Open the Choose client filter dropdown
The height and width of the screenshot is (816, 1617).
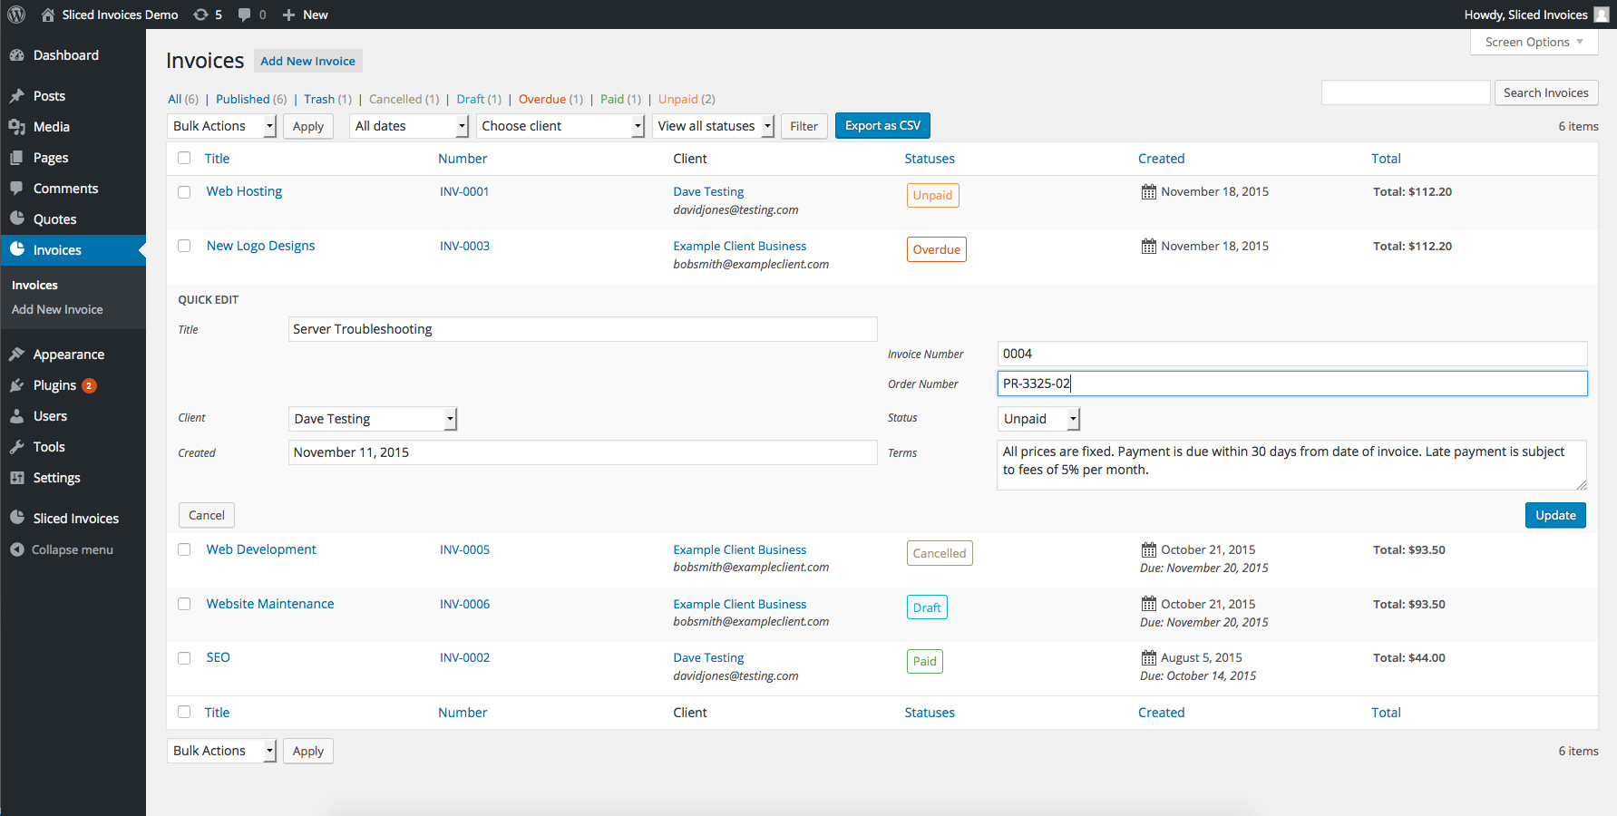click(560, 126)
